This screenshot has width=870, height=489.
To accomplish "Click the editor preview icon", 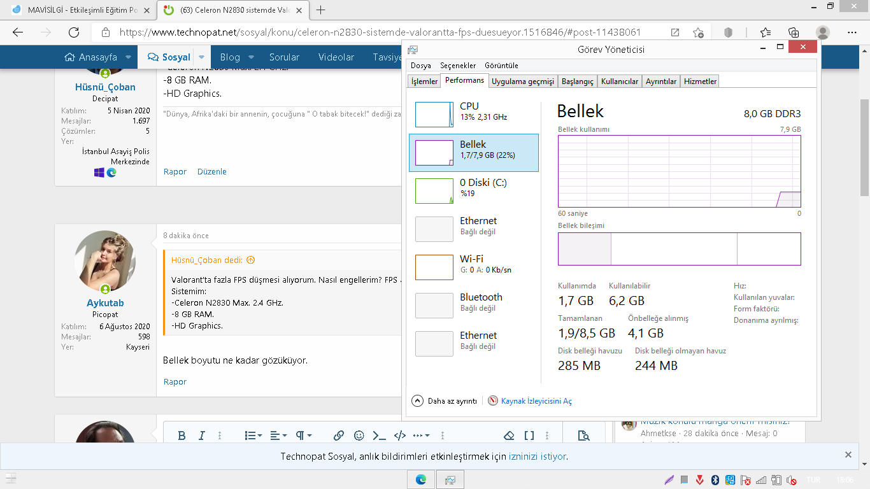I will 583,436.
